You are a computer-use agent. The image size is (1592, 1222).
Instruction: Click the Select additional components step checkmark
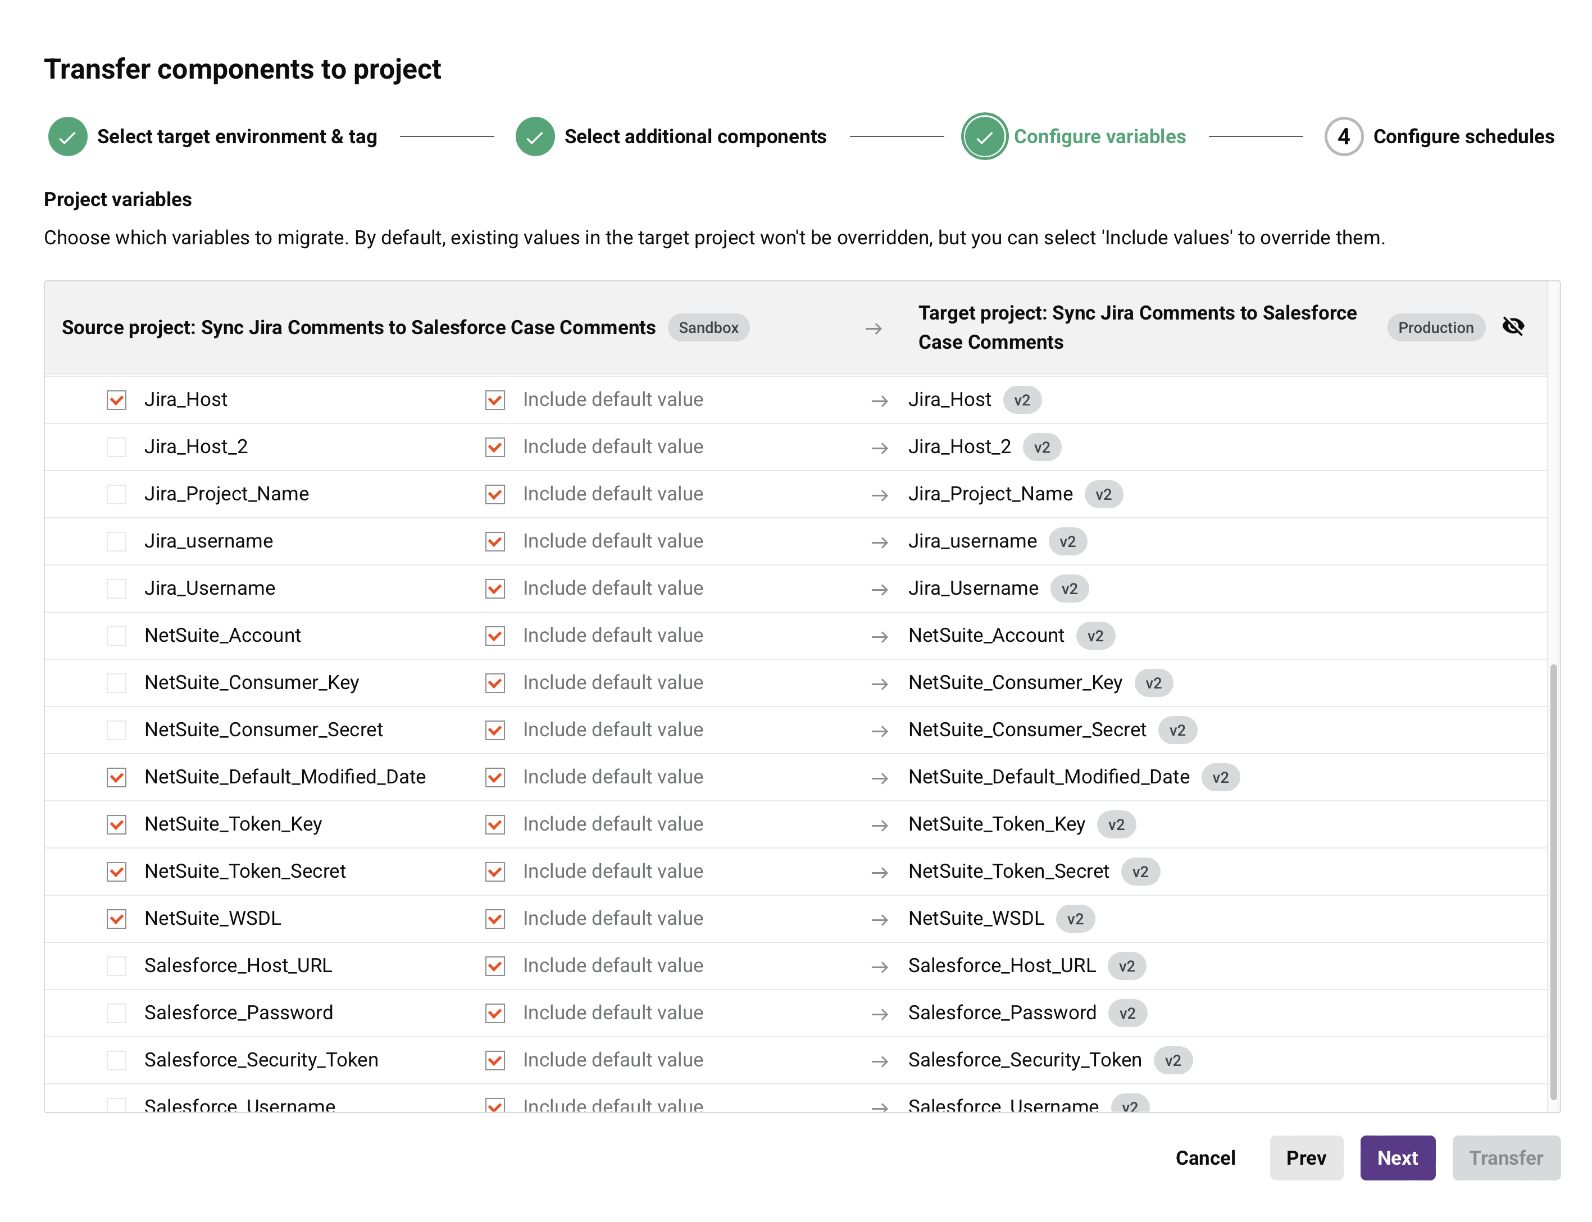point(535,137)
